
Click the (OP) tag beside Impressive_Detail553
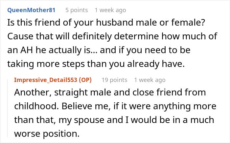coord(85,80)
